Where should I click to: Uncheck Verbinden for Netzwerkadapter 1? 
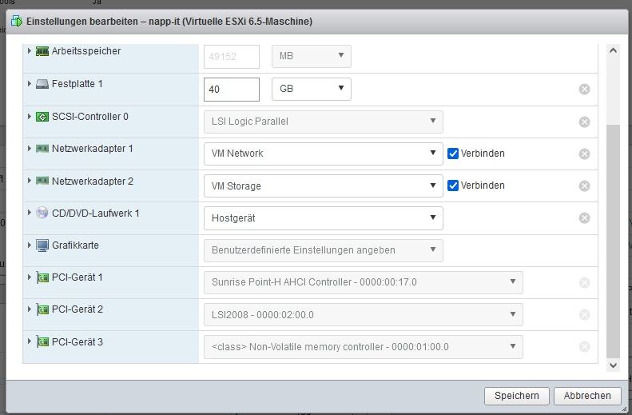pyautogui.click(x=453, y=154)
